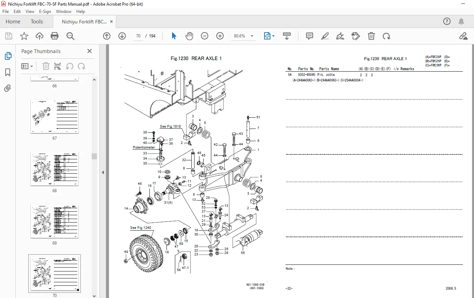Open the Attachments paperclip pane
Image resolution: width=474 pixels, height=298 pixels.
coord(8,88)
